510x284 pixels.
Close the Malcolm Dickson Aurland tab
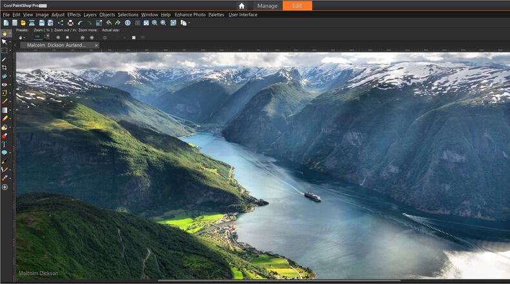pyautogui.click(x=96, y=45)
